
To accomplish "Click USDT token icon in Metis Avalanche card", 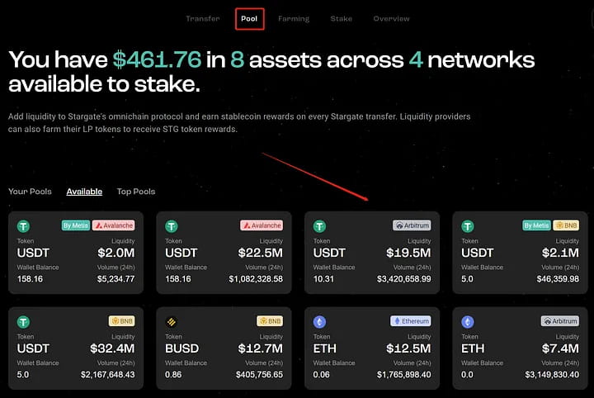I will click(x=23, y=225).
